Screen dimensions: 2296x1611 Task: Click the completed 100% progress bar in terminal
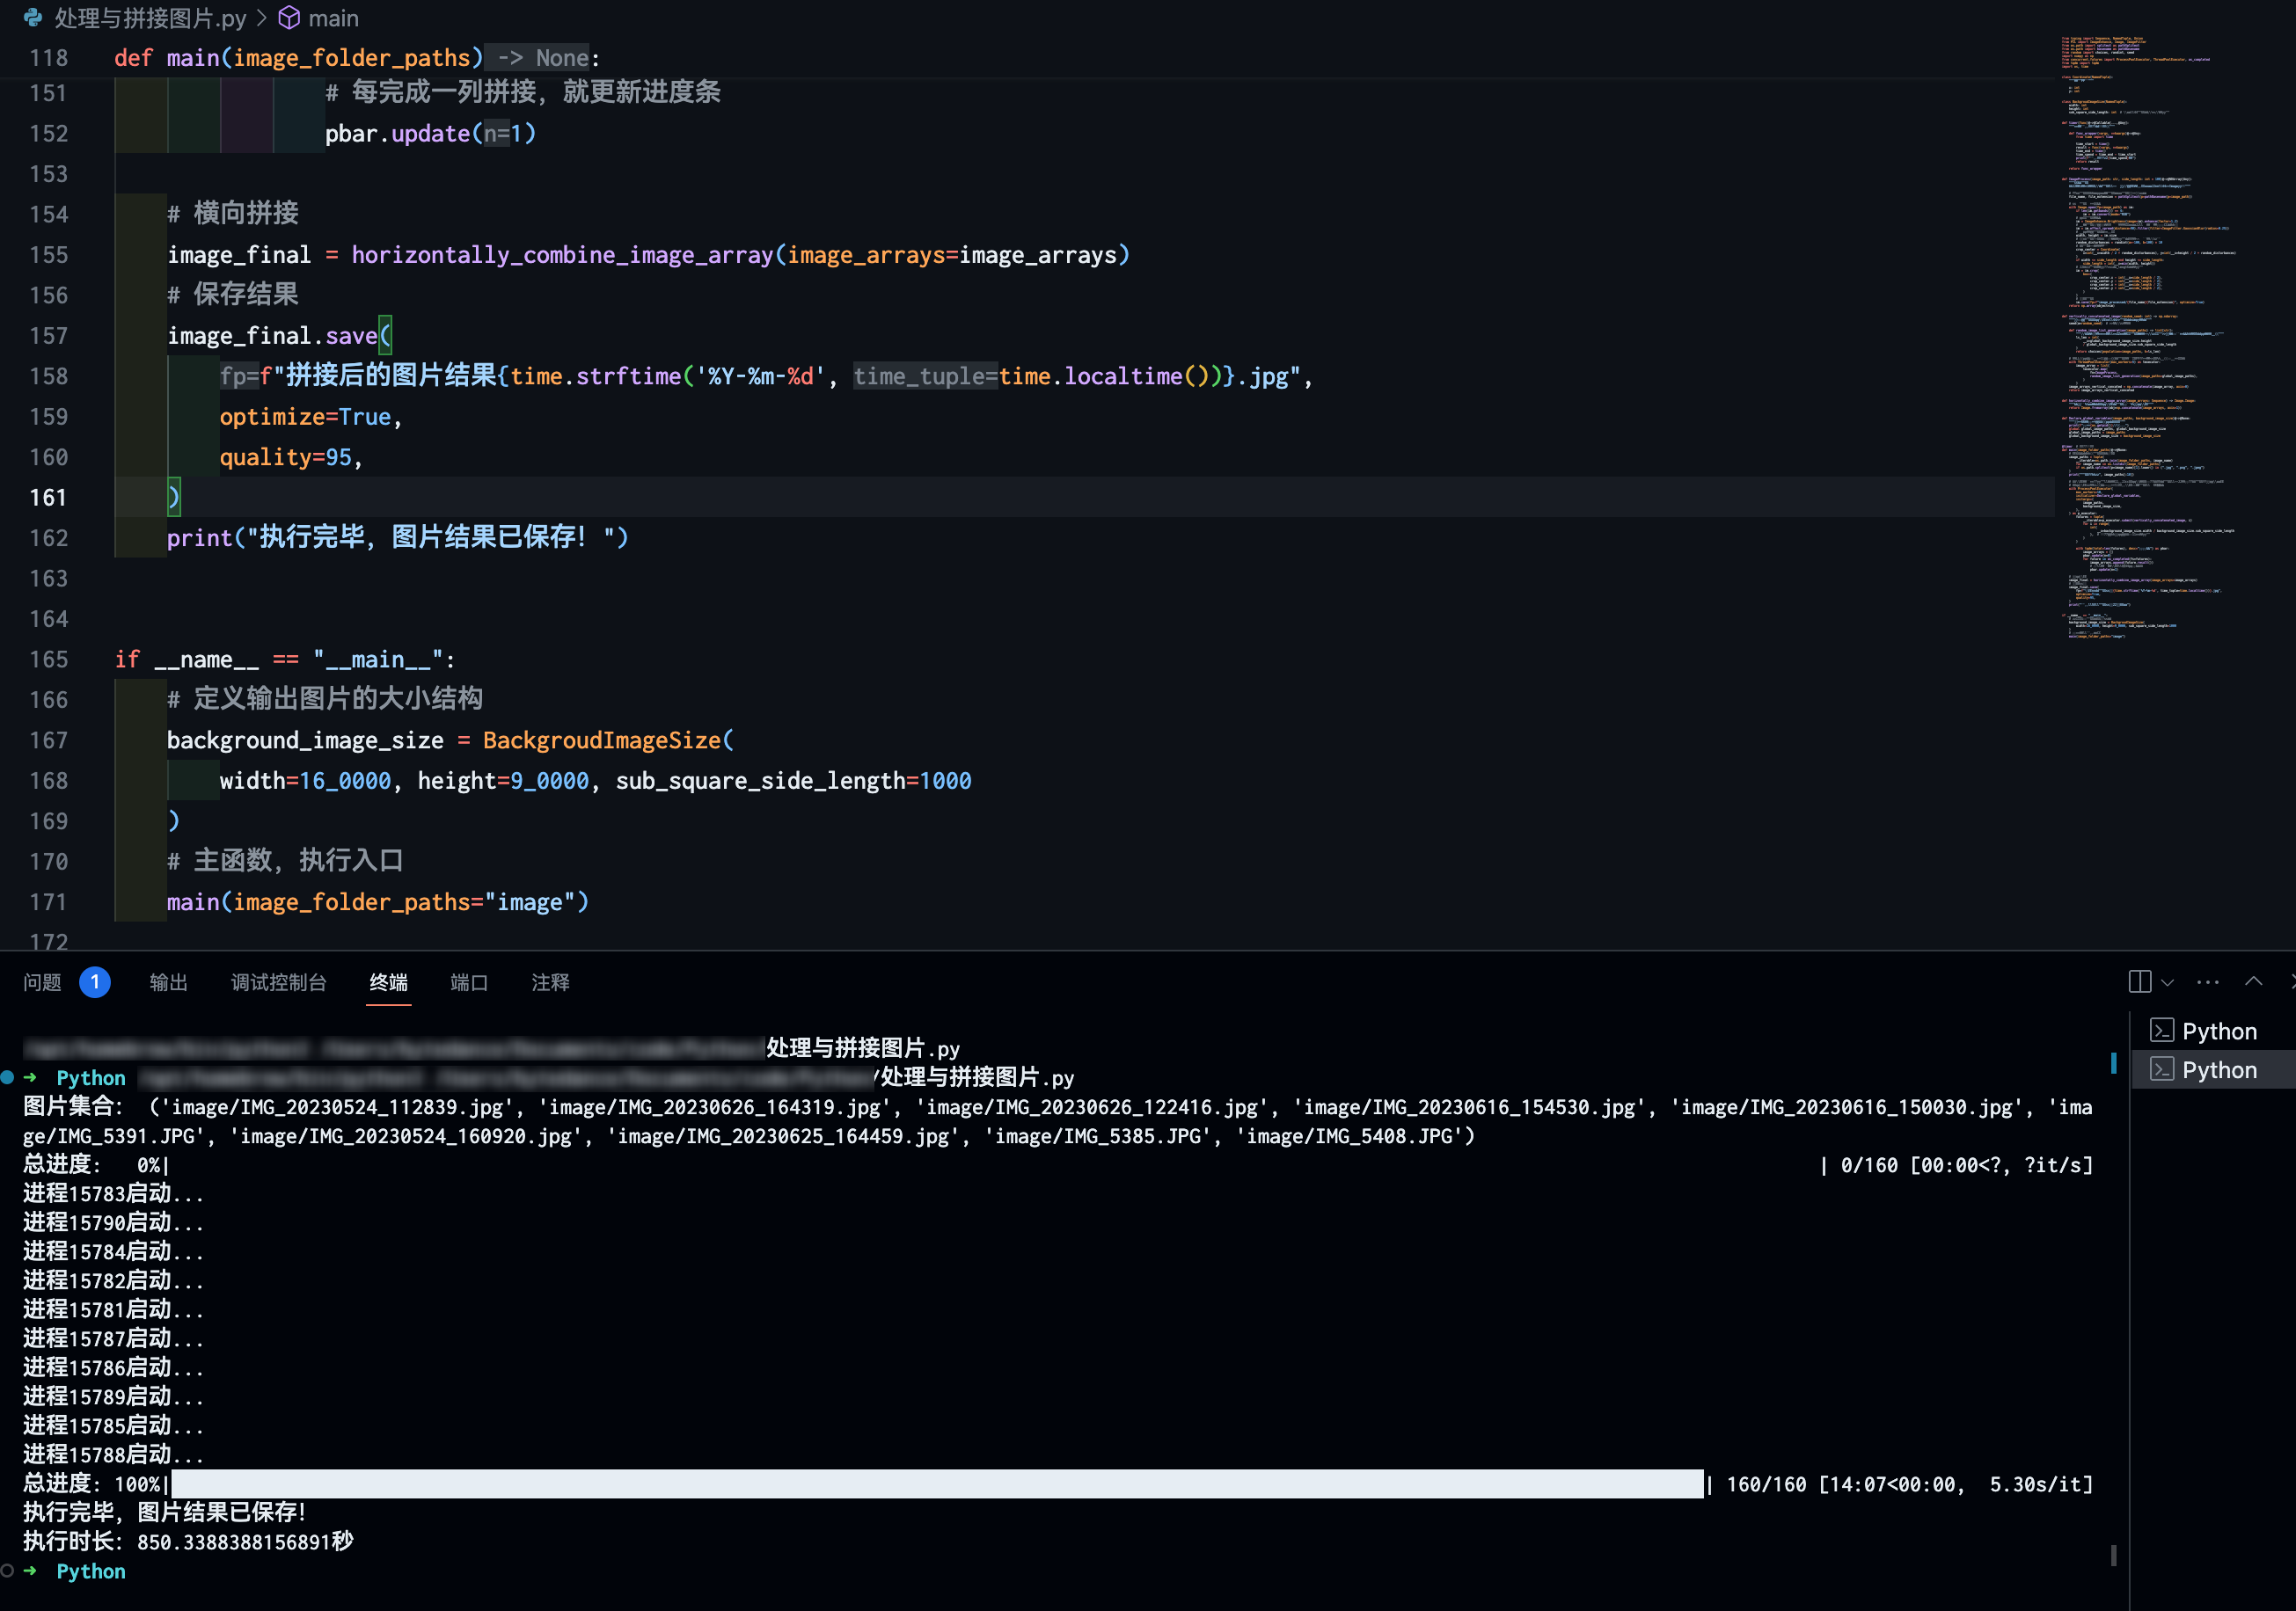937,1483
